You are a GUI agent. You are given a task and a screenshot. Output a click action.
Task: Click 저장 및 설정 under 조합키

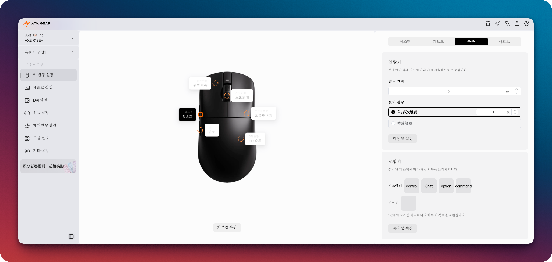(x=402, y=228)
